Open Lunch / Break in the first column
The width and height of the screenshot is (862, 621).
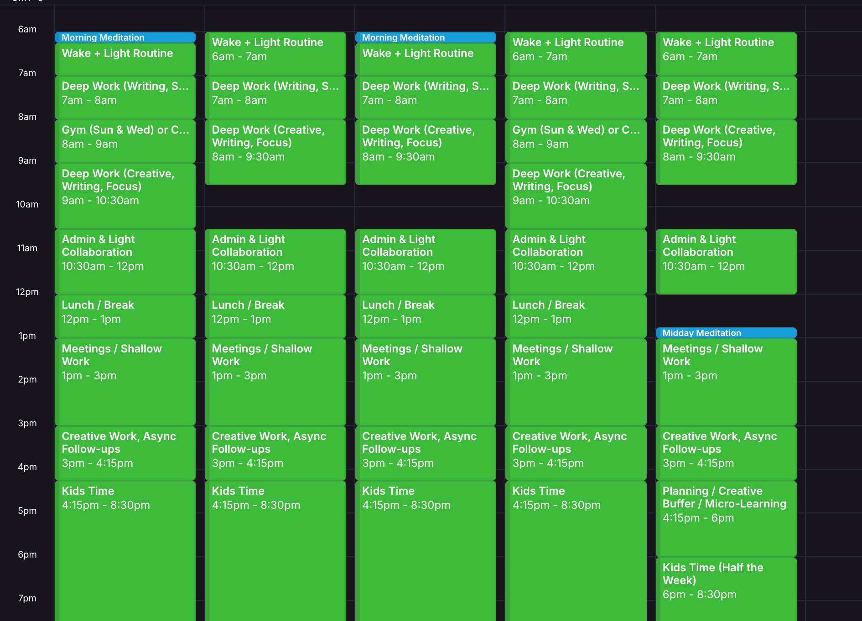(125, 316)
